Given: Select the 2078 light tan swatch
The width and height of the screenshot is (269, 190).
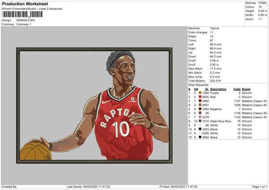Looking at the screenshot, I should click(200, 117).
